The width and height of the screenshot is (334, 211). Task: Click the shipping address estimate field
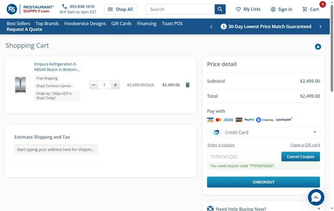click(56, 150)
